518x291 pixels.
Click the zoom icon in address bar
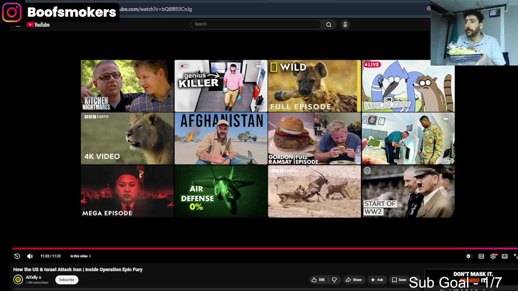[x=429, y=8]
